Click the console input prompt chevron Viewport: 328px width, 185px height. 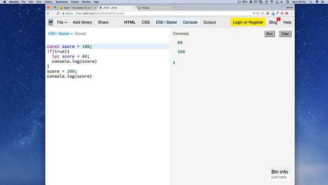[174, 63]
